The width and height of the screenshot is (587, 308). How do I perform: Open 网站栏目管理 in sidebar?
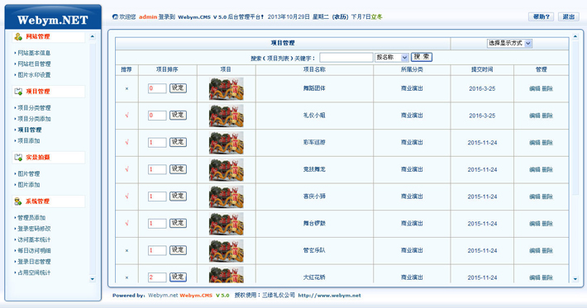[x=34, y=64]
